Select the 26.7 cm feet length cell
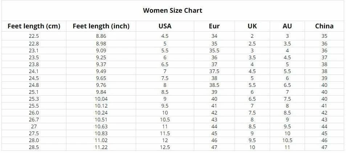The height and width of the screenshot is (153, 346). (34, 120)
